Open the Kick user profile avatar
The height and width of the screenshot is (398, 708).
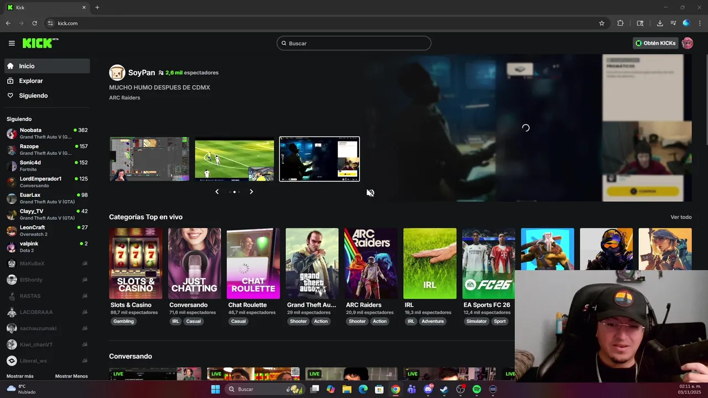tap(687, 43)
